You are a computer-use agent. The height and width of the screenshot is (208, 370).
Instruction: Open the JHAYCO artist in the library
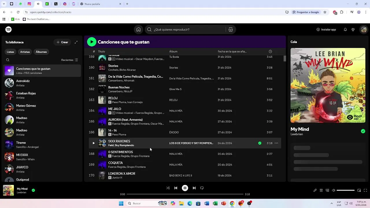point(42,169)
